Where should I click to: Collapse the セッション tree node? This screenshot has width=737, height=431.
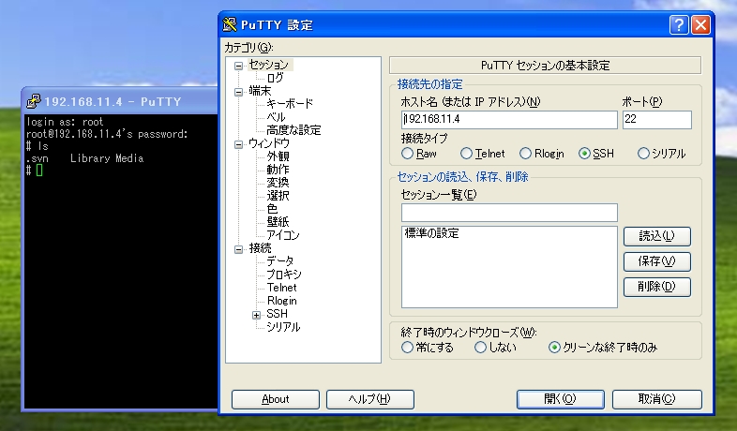239,66
